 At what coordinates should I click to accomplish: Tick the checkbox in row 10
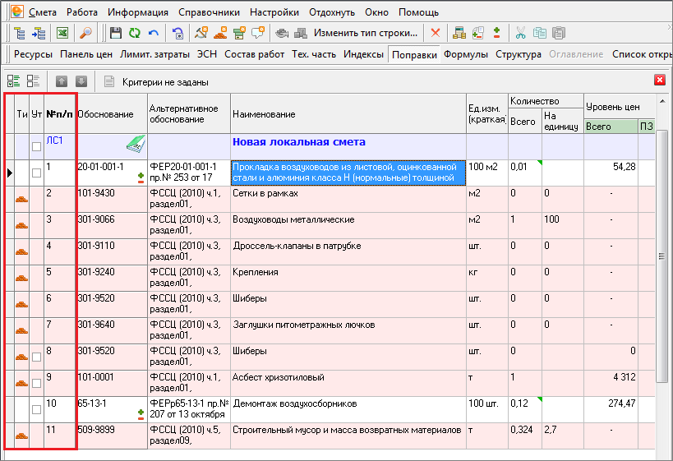[36, 409]
